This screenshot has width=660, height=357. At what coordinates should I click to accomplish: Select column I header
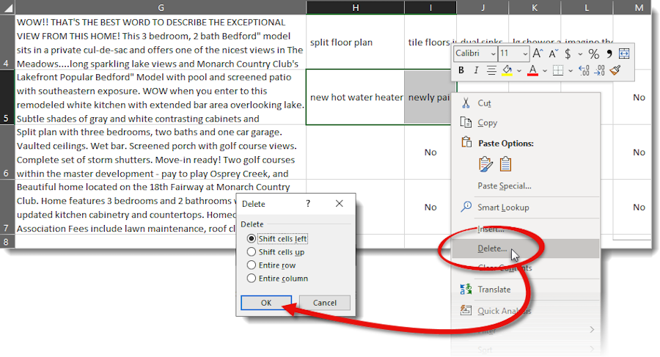tap(430, 7)
